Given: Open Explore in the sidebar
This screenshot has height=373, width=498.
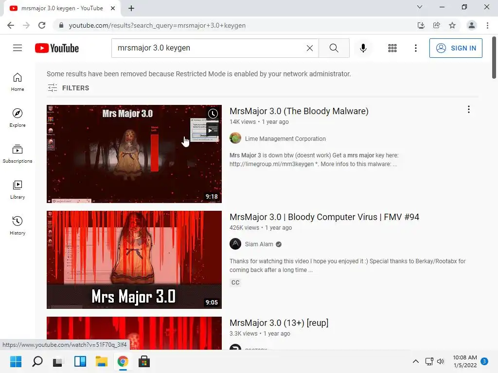Looking at the screenshot, I should tap(18, 118).
